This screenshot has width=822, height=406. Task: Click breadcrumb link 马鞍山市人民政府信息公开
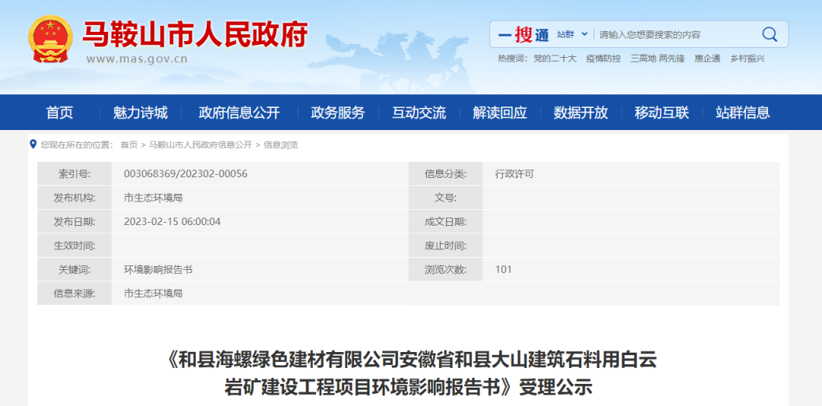[x=200, y=144]
